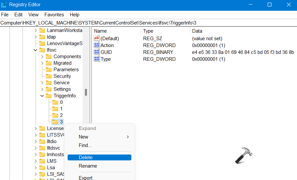Expand the Components subkey

pyautogui.click(x=42, y=57)
